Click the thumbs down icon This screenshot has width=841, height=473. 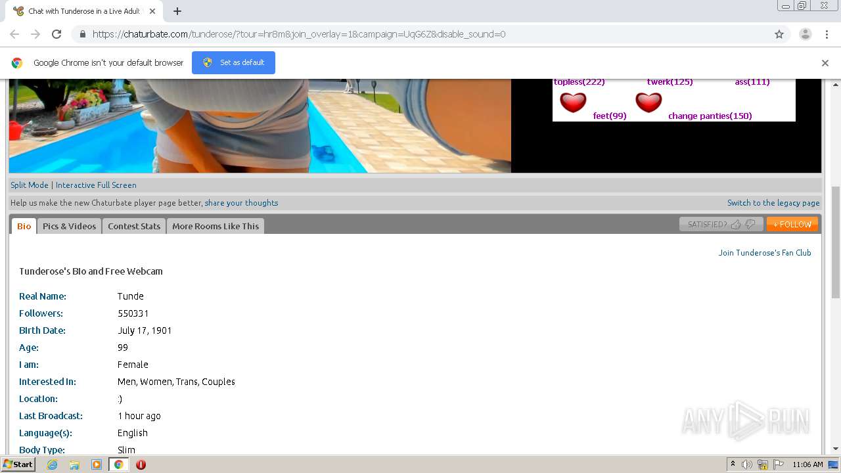click(750, 225)
